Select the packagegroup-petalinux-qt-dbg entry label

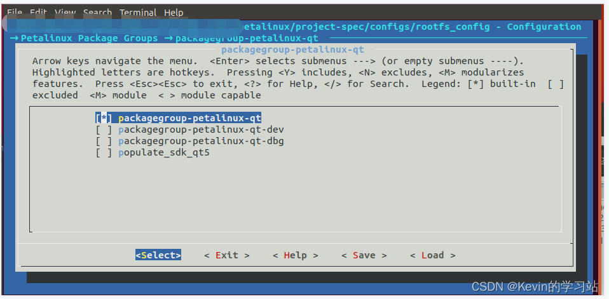pos(201,141)
